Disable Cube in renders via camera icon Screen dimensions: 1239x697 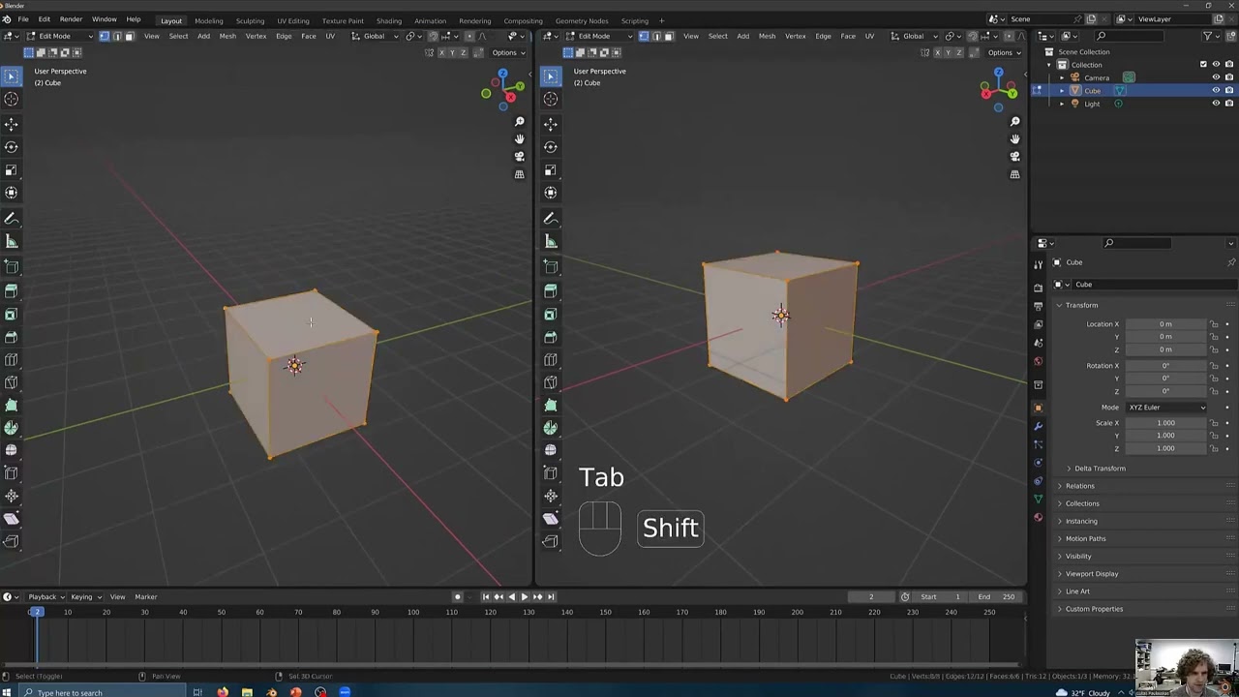coord(1229,91)
